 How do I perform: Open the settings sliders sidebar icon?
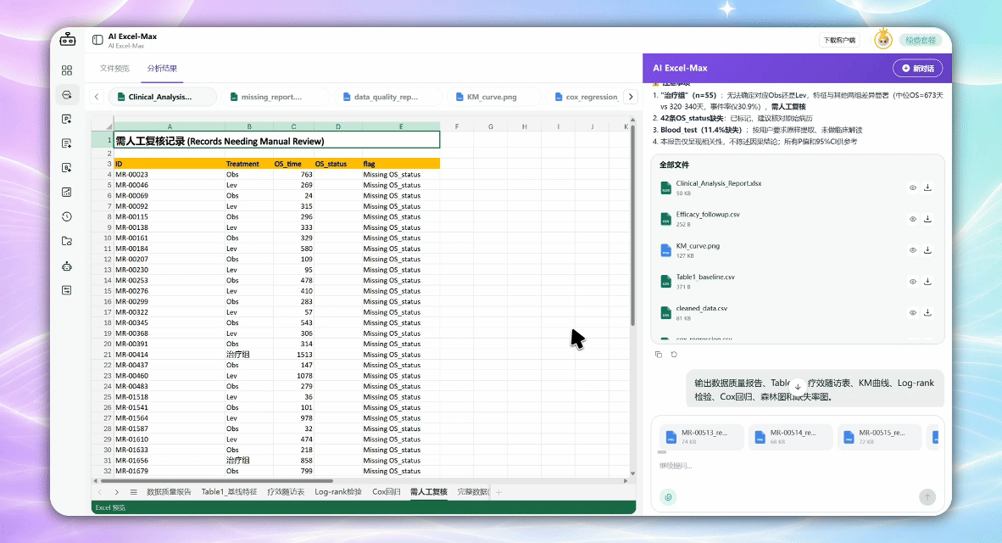pos(67,290)
